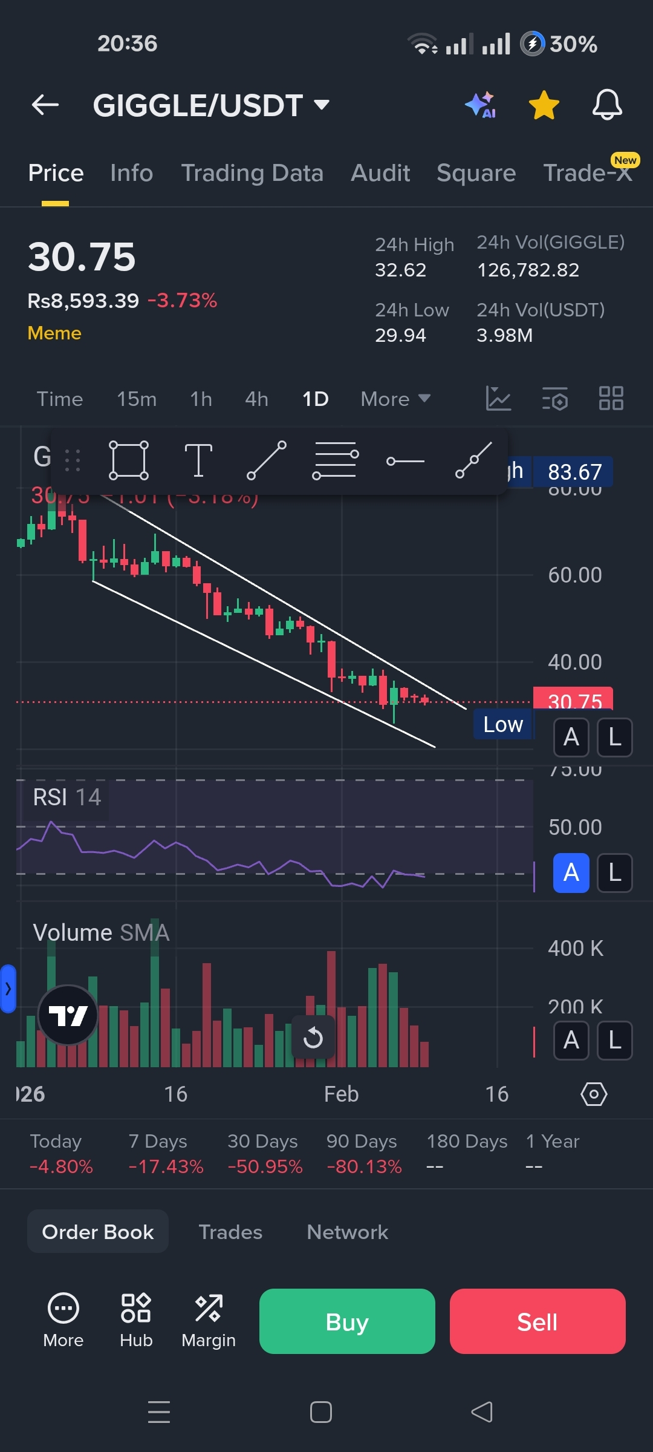
Task: Tap the Meme category tag
Action: point(54,333)
